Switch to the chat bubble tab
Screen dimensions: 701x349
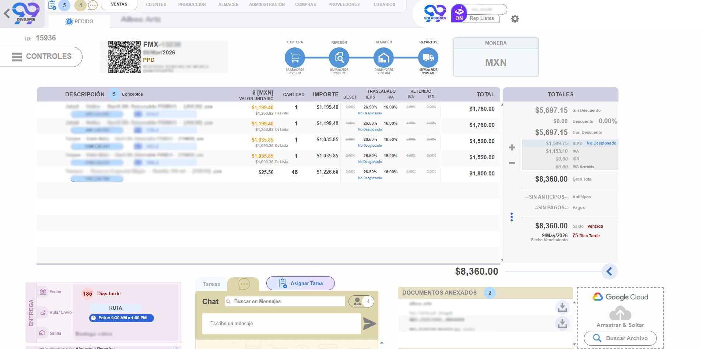(244, 284)
